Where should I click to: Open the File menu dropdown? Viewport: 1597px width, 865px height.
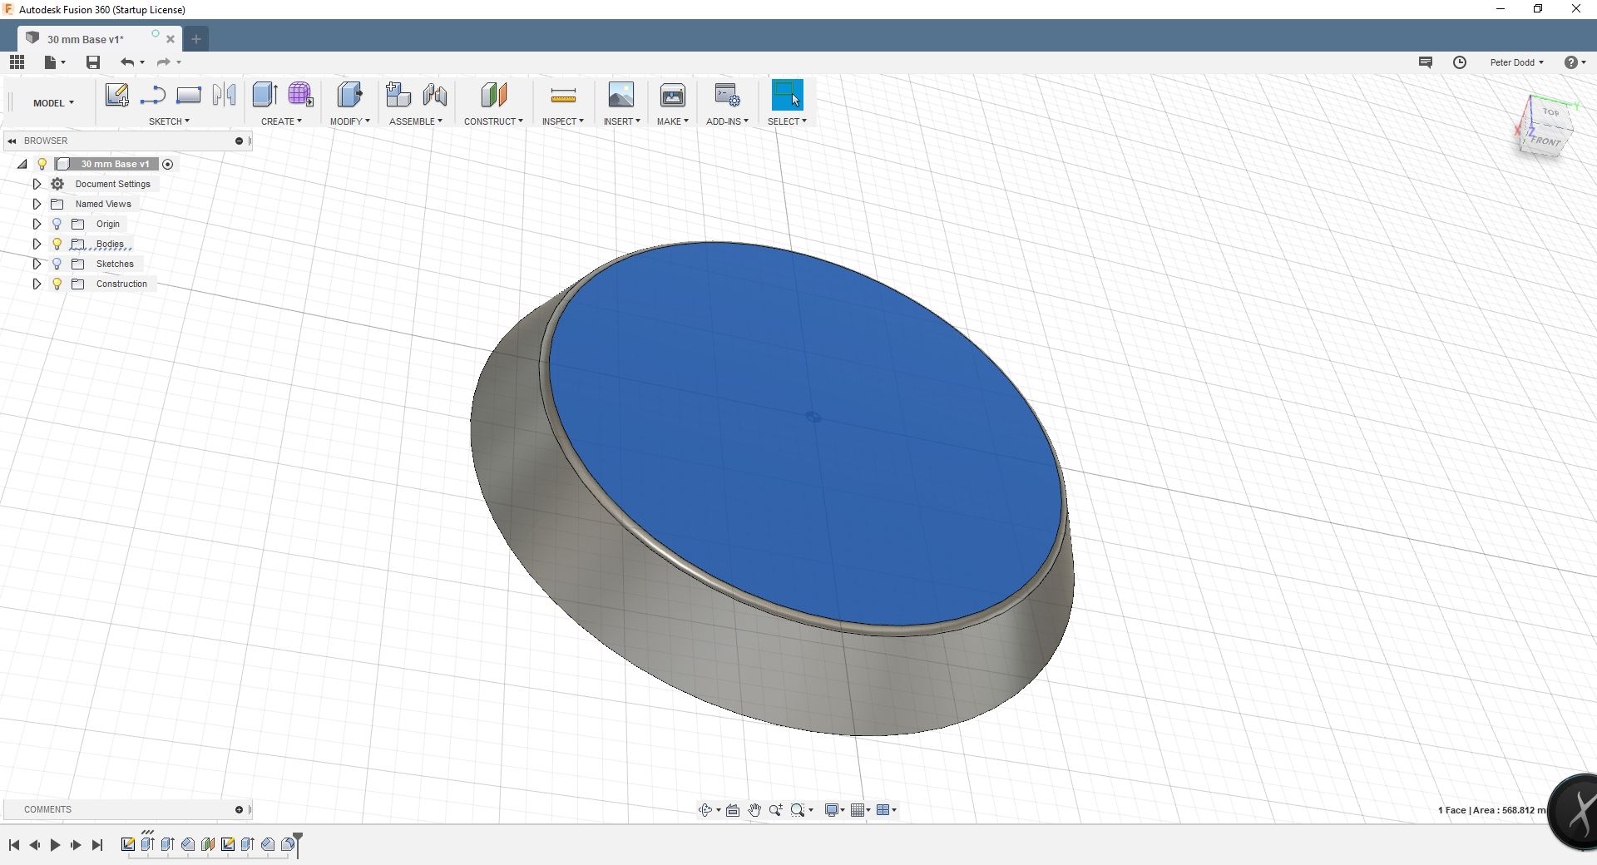tap(55, 62)
